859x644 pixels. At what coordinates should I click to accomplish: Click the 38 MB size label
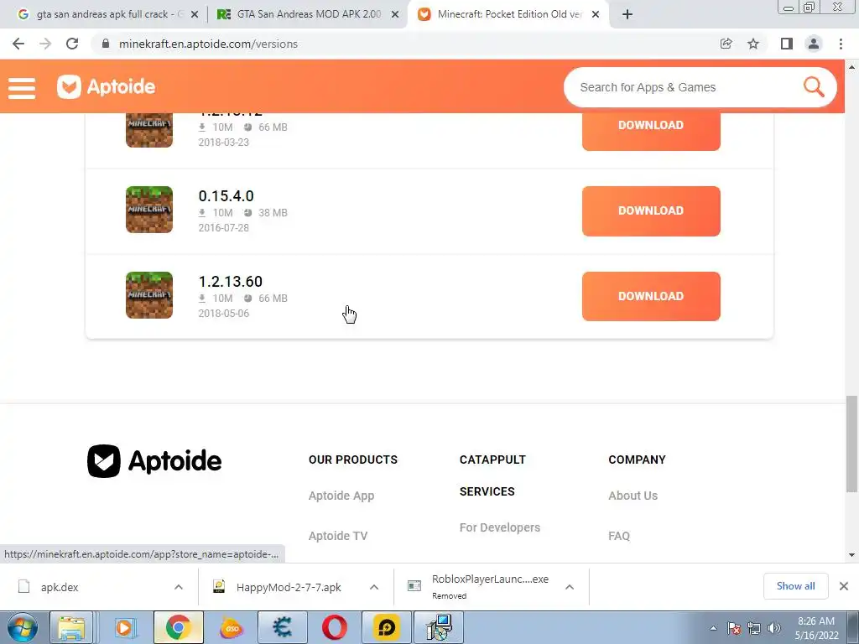[273, 212]
